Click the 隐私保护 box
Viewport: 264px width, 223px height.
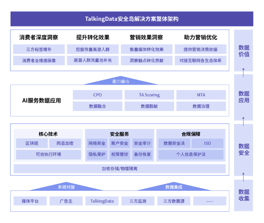point(97,155)
